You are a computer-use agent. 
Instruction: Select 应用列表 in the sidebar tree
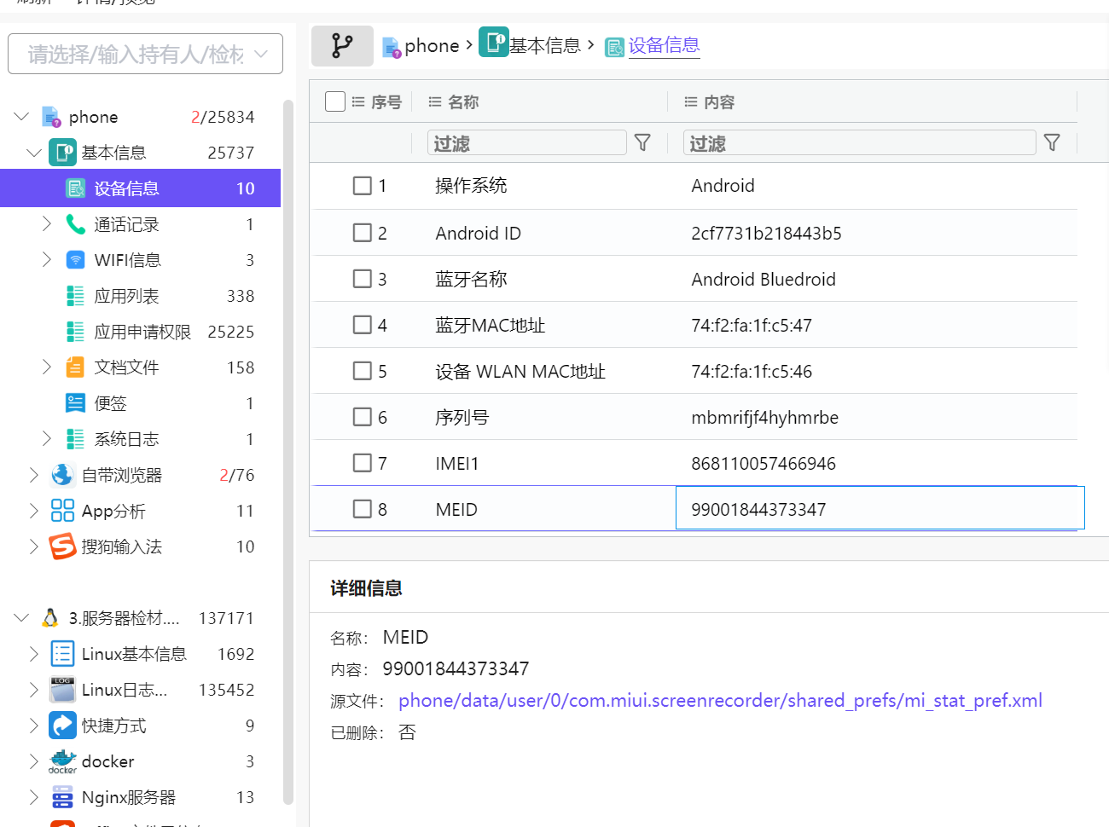(x=126, y=296)
